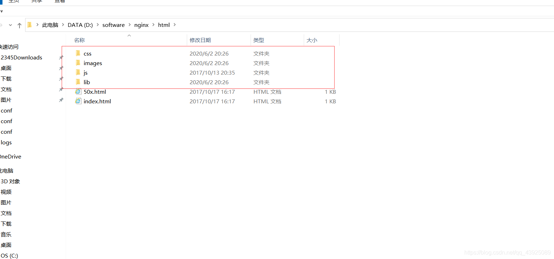The height and width of the screenshot is (259, 554).
Task: Open the images folder icon
Action: pos(78,63)
